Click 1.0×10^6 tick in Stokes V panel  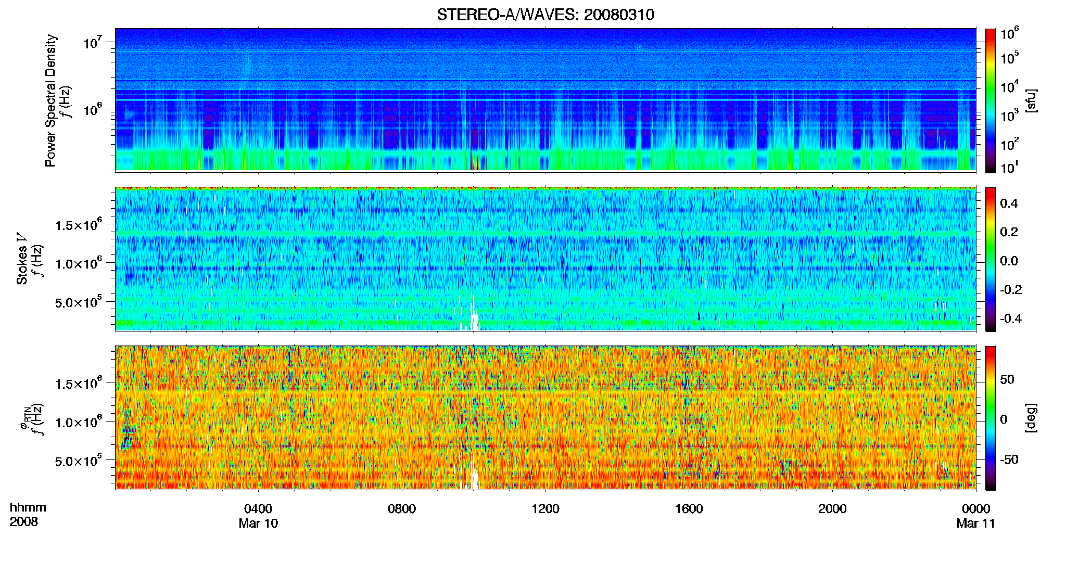79,263
